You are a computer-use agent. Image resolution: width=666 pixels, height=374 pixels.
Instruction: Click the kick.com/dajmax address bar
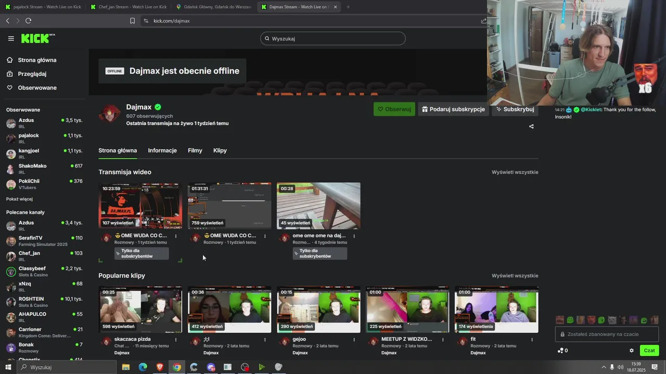tap(311, 21)
